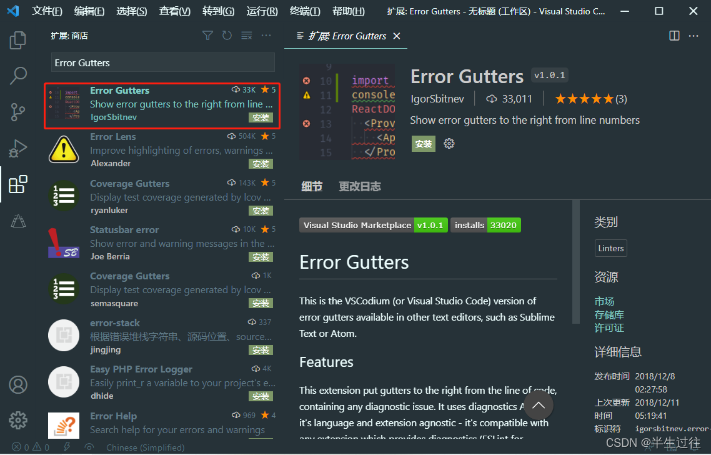The image size is (711, 455).
Task: Install the Easy PHP Error Logger extension
Action: click(x=261, y=396)
